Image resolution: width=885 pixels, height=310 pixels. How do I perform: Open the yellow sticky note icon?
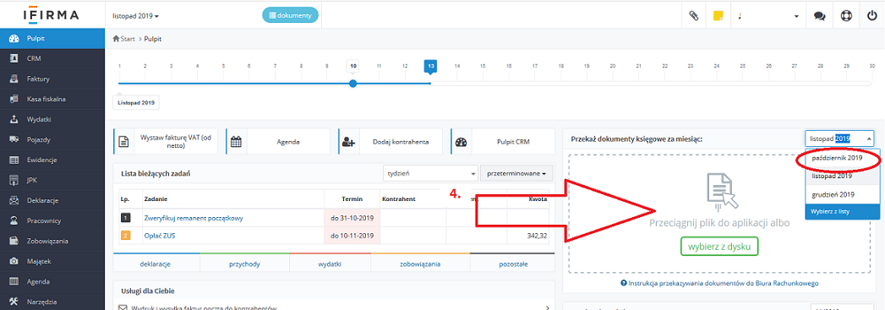tap(718, 16)
